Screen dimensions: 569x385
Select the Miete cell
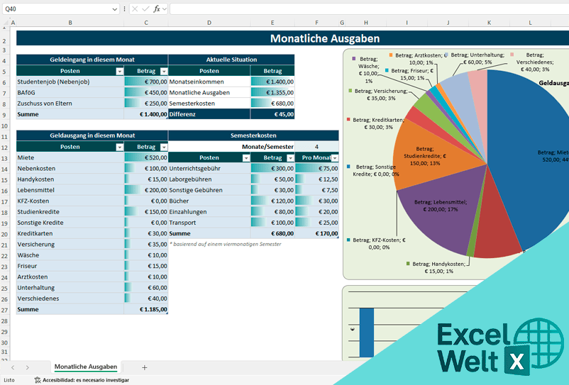(70, 157)
